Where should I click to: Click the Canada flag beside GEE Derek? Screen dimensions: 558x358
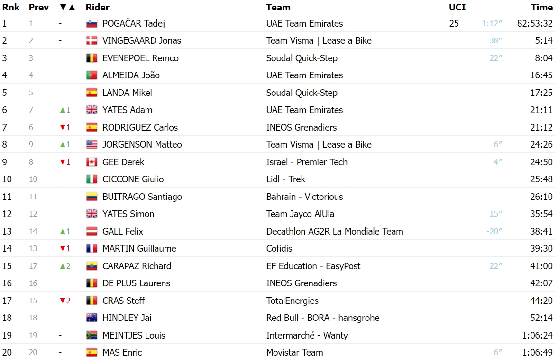(92, 162)
